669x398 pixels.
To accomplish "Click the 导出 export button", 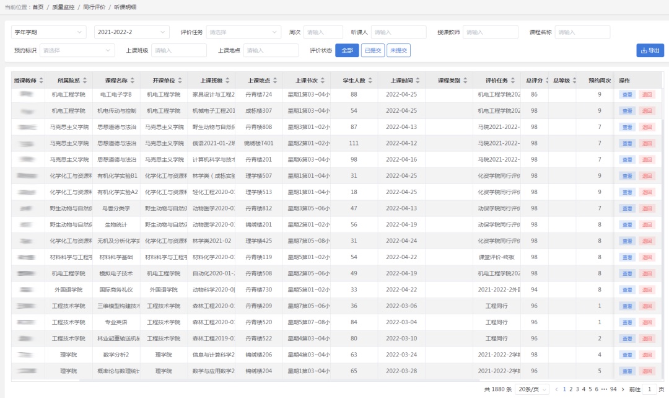I will pos(650,51).
